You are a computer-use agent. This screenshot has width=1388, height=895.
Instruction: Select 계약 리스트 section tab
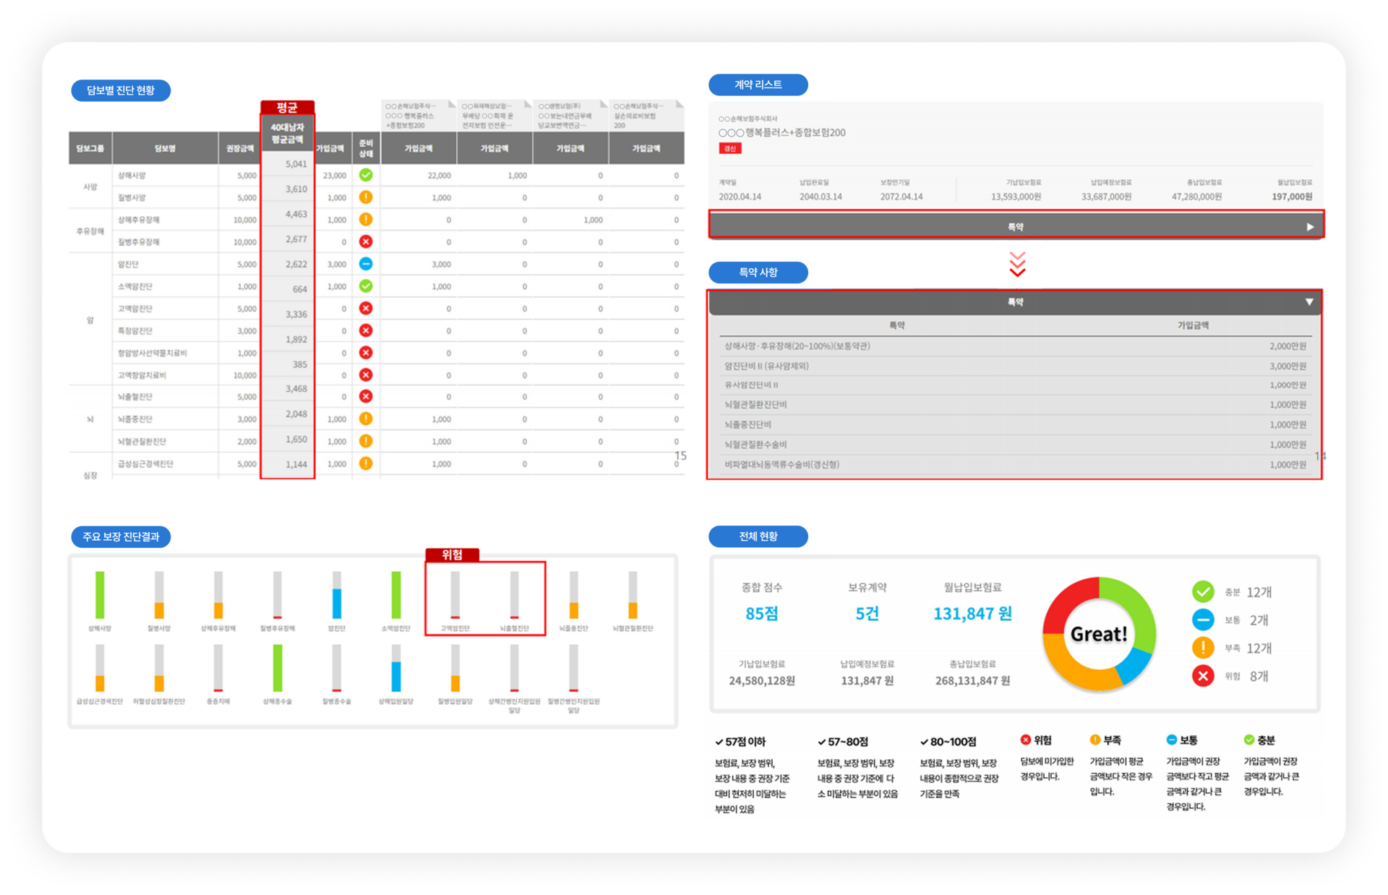758,85
